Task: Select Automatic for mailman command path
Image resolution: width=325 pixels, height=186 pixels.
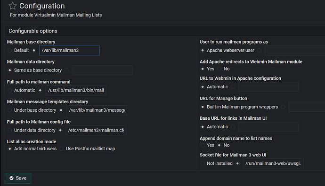Action: click(10, 90)
